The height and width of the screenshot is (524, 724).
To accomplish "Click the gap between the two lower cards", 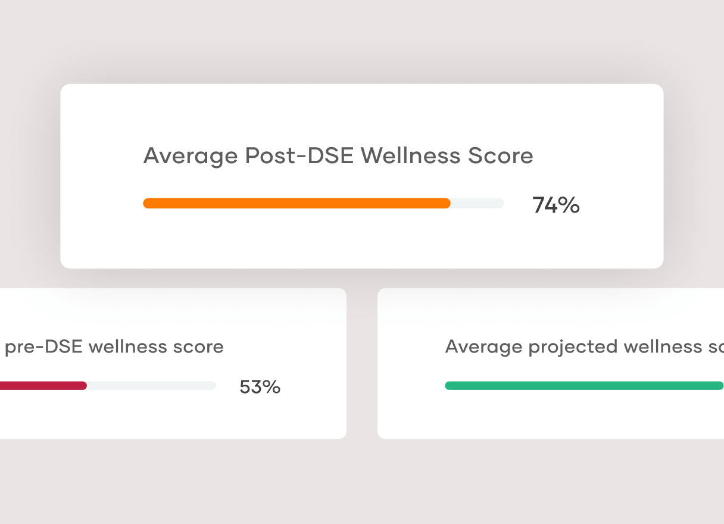I will tap(362, 363).
